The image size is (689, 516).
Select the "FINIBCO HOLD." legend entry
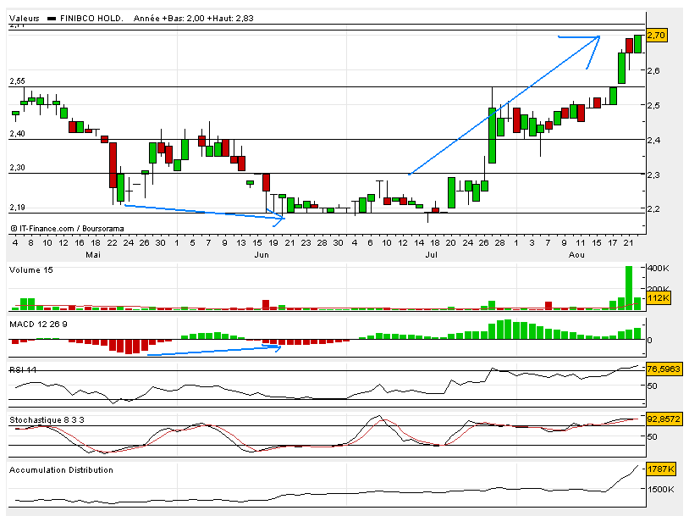[85, 19]
